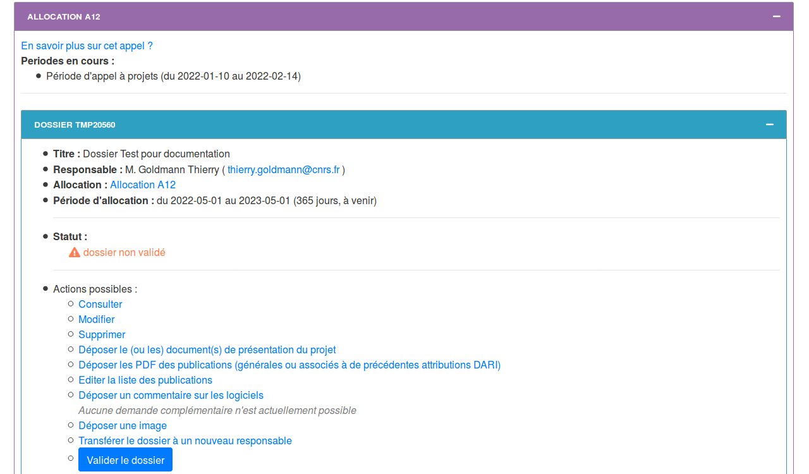Click 'Déposer les PDF des publications' link
The image size is (809, 474).
click(289, 365)
